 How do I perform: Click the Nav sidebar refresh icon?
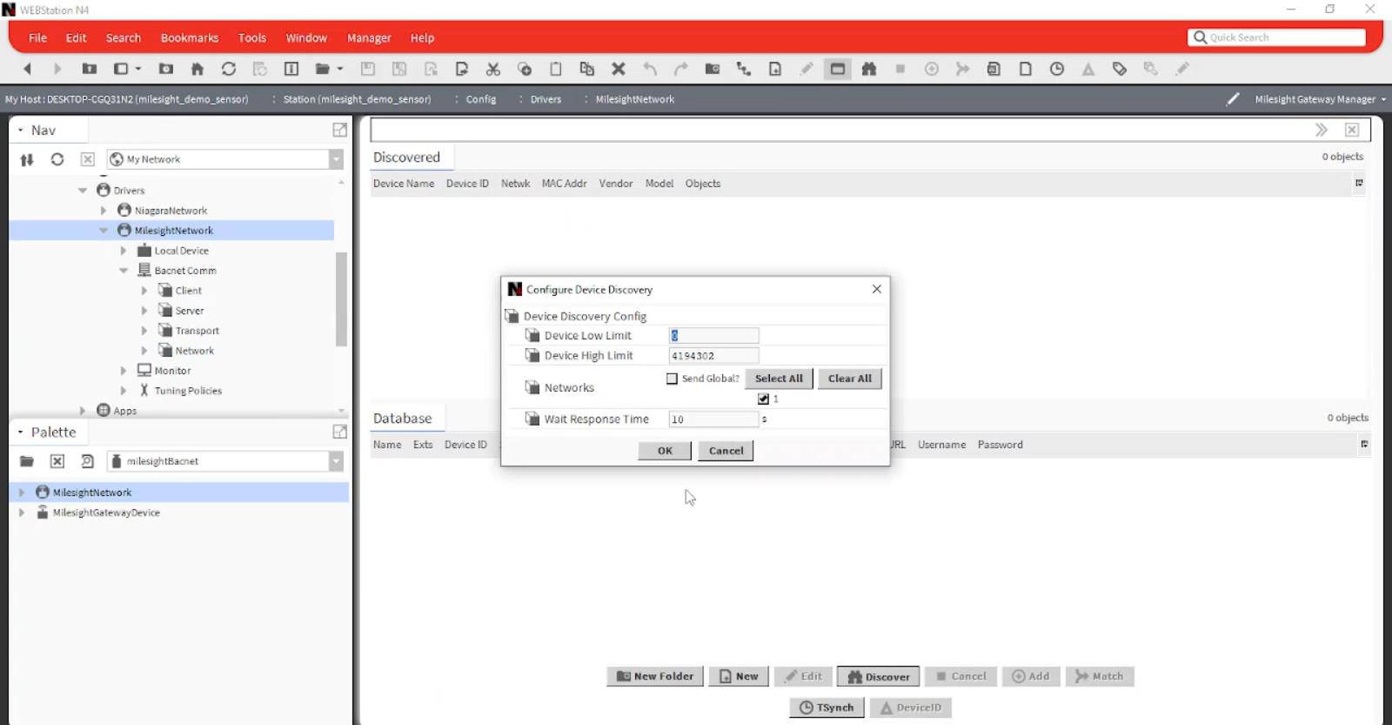57,159
